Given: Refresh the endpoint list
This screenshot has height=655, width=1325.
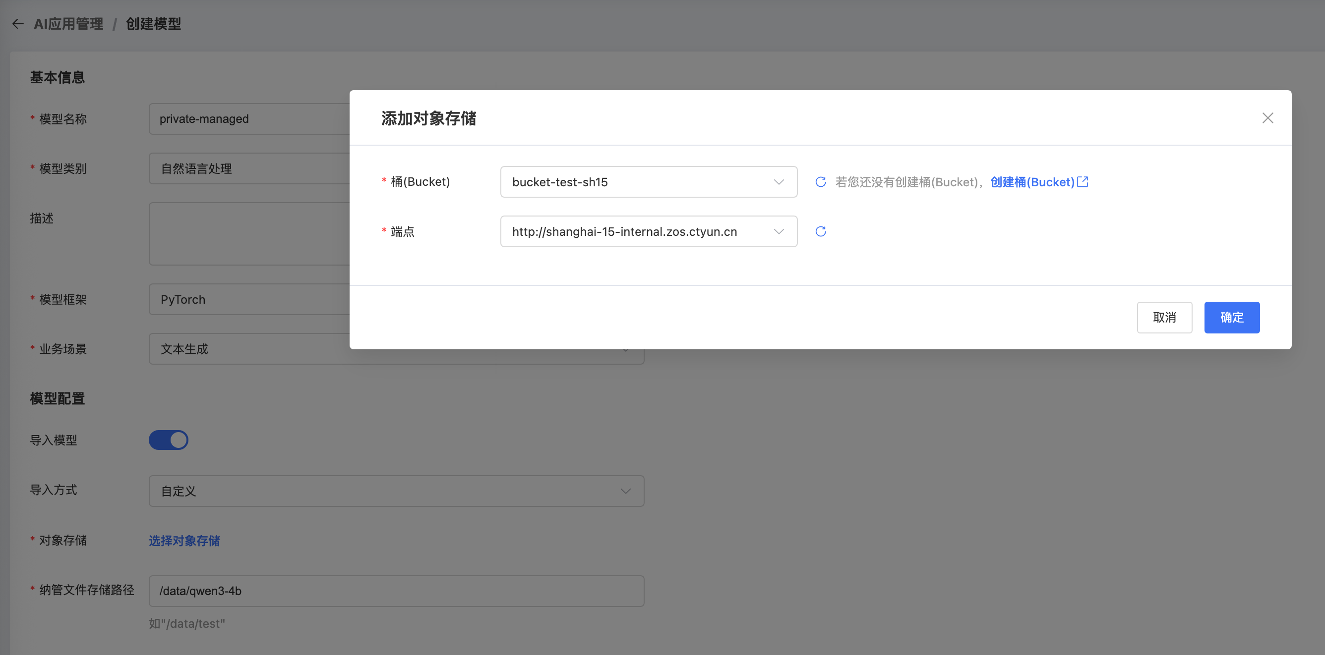Looking at the screenshot, I should [x=820, y=231].
